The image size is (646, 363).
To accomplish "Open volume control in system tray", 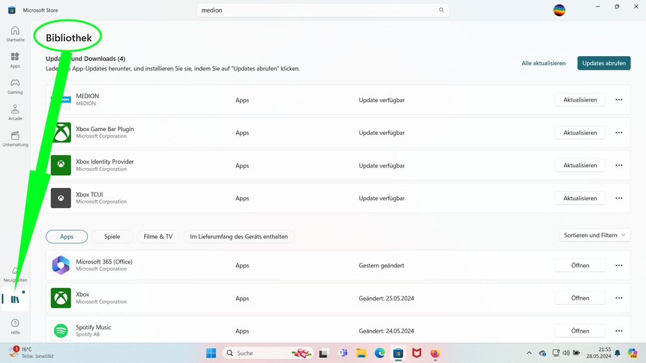I will click(566, 353).
